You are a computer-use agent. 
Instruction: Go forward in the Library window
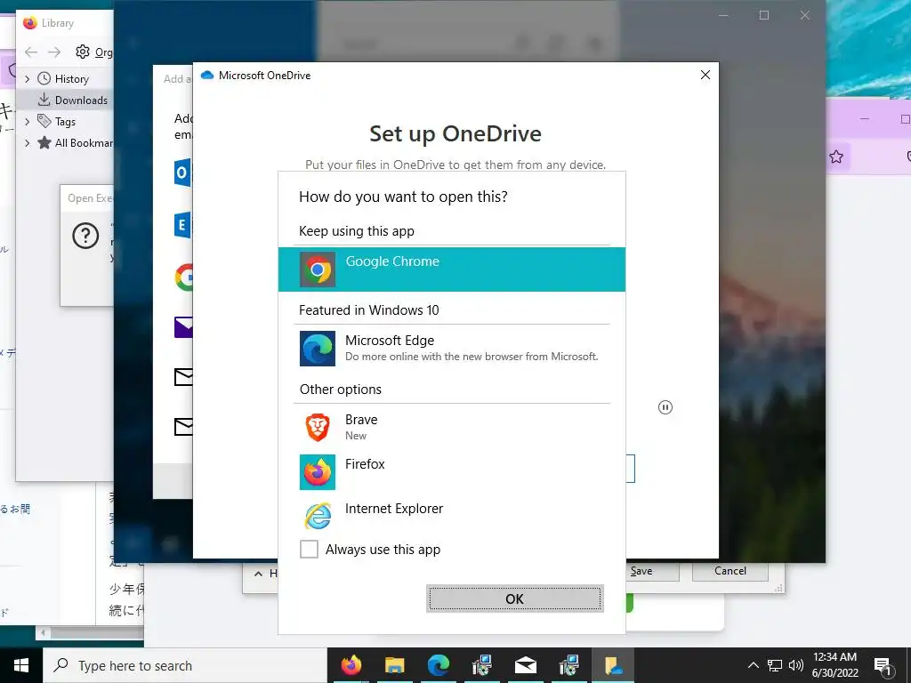54,52
